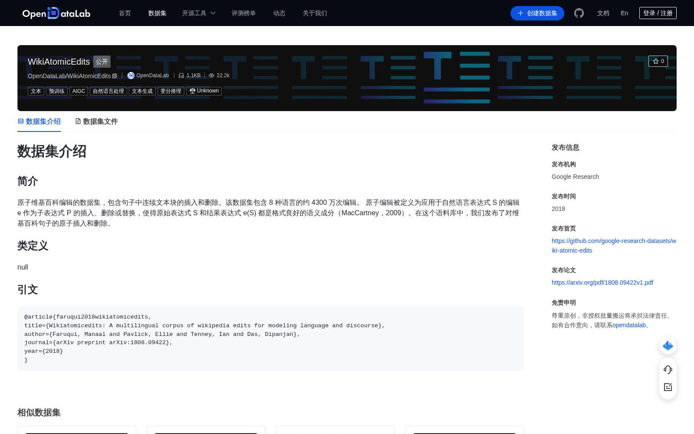The height and width of the screenshot is (434, 694).
Task: Click the 变分推理 tag
Action: [x=171, y=91]
